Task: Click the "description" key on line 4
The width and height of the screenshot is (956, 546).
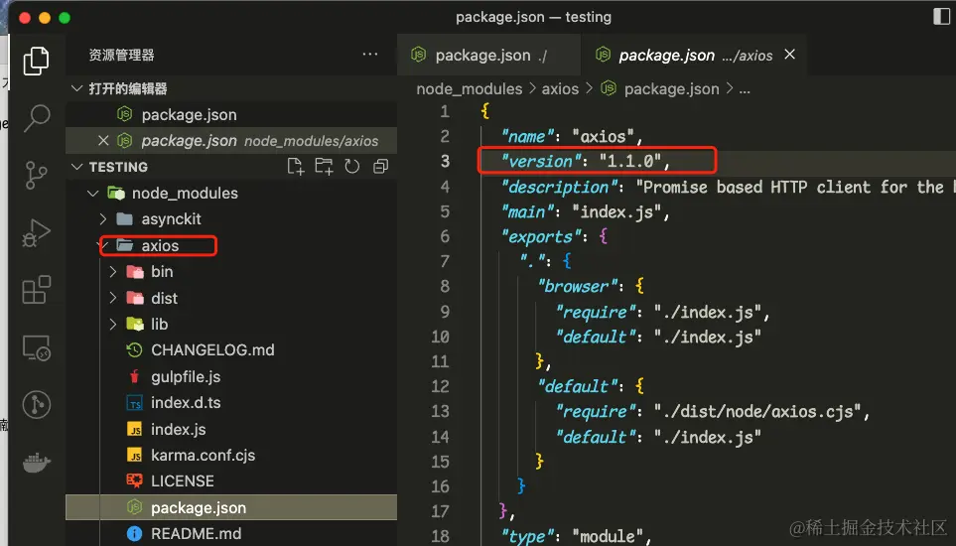Action: tap(559, 187)
